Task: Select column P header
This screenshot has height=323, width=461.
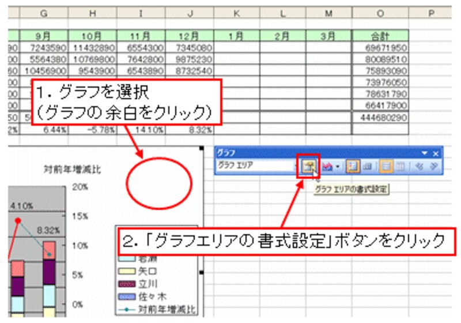Action: tap(431, 13)
